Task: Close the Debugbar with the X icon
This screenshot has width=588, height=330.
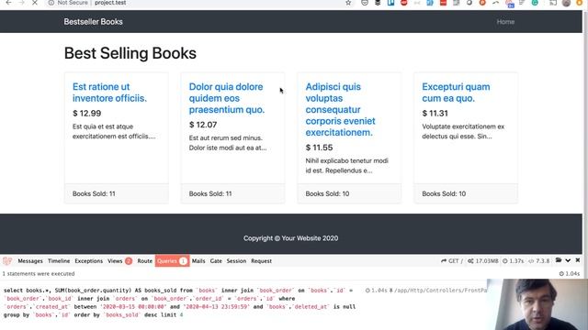Action: (x=578, y=260)
